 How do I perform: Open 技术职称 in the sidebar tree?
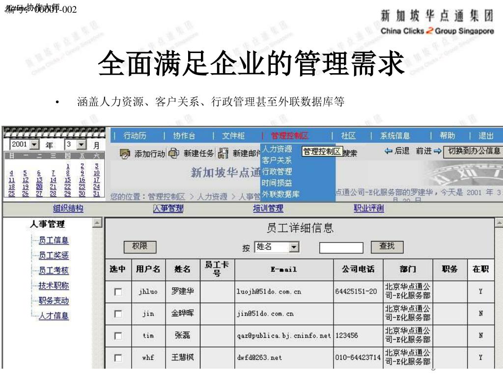(x=54, y=286)
